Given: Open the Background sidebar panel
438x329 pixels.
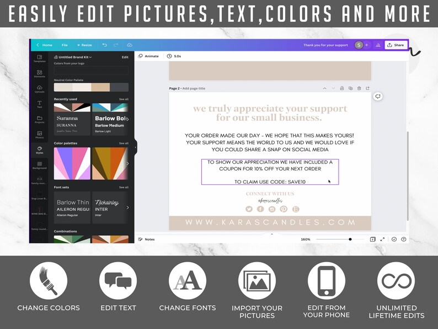Looking at the screenshot, I should coord(39,165).
